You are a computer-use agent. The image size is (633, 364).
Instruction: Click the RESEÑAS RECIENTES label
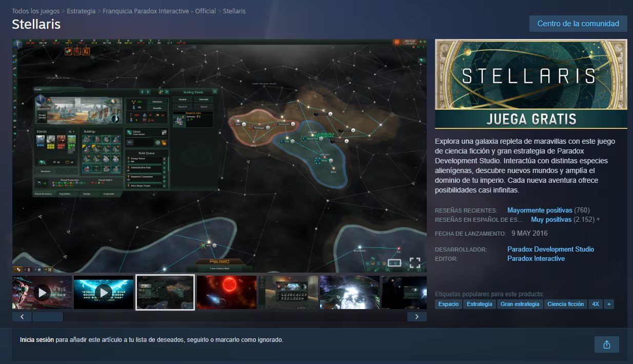(x=466, y=211)
